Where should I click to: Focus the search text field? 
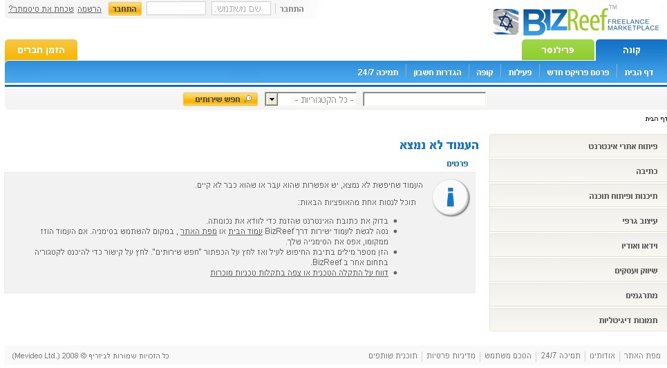pos(424,99)
